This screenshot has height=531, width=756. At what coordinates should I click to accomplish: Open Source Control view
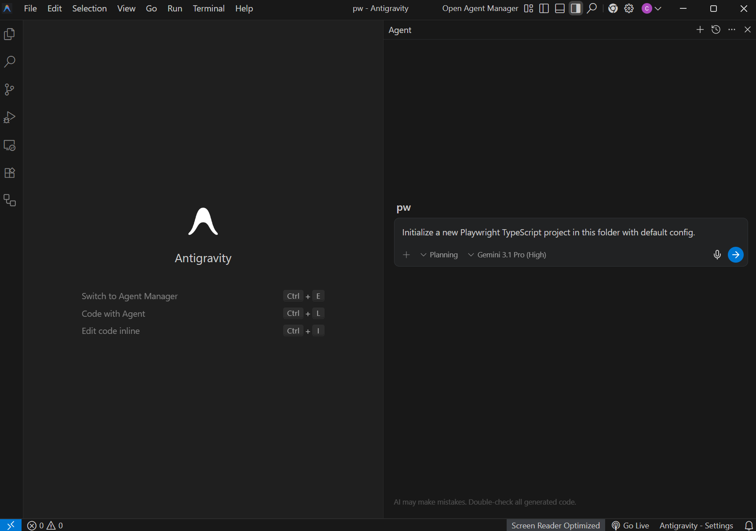(10, 90)
